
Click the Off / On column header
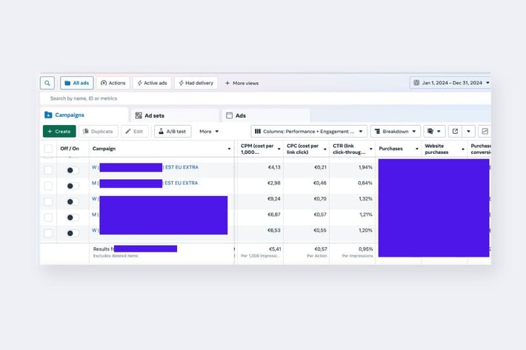[70, 149]
